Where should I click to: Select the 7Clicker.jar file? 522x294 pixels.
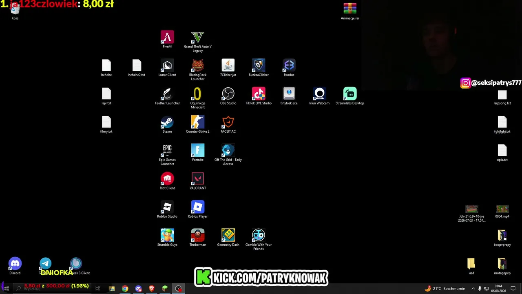point(228,68)
